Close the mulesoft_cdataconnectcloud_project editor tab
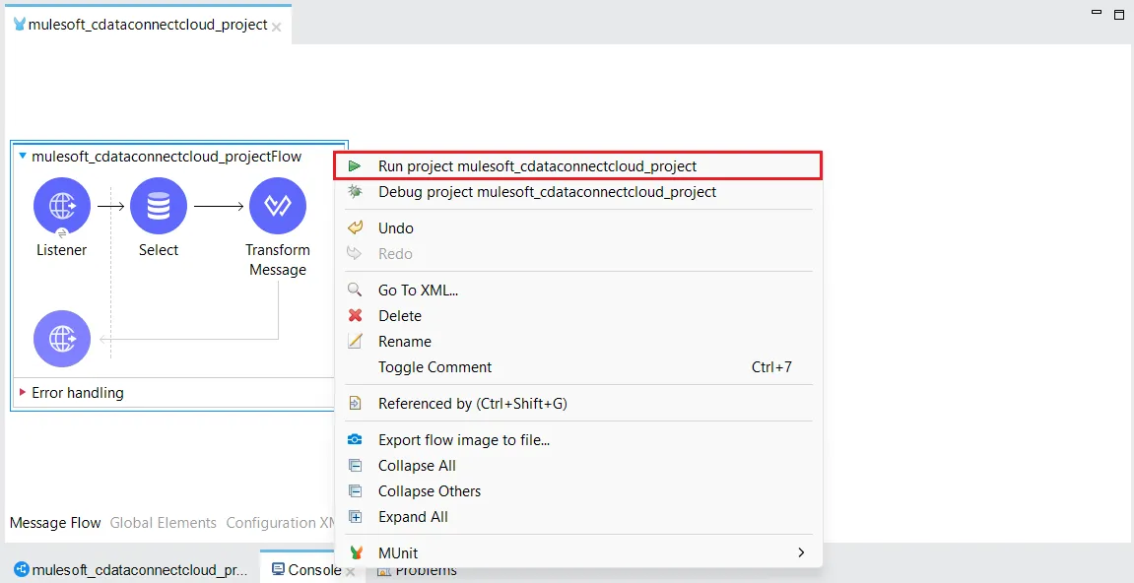This screenshot has width=1134, height=583. (x=277, y=27)
